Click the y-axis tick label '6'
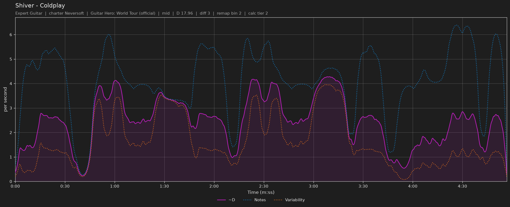The height and width of the screenshot is (207, 510). click(11, 35)
